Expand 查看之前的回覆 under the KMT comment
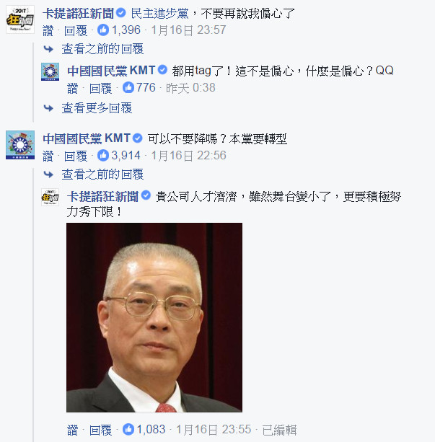The width and height of the screenshot is (435, 442). pos(102,174)
